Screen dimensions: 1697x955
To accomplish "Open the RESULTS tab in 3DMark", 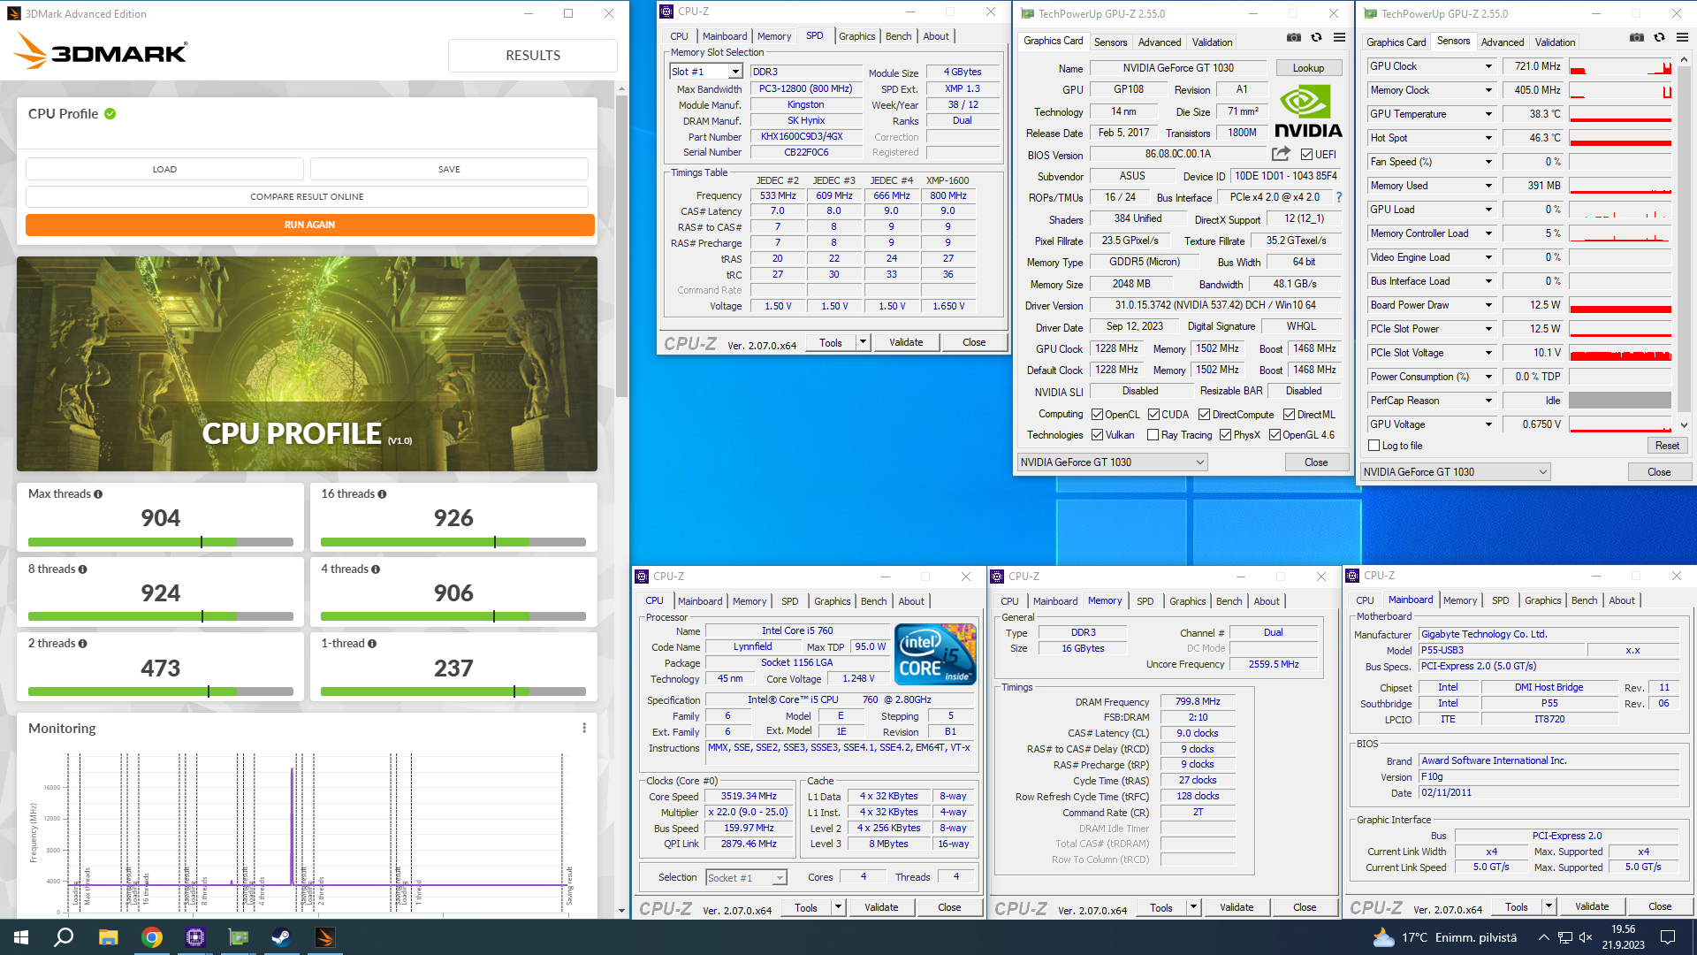I will pos(533,55).
